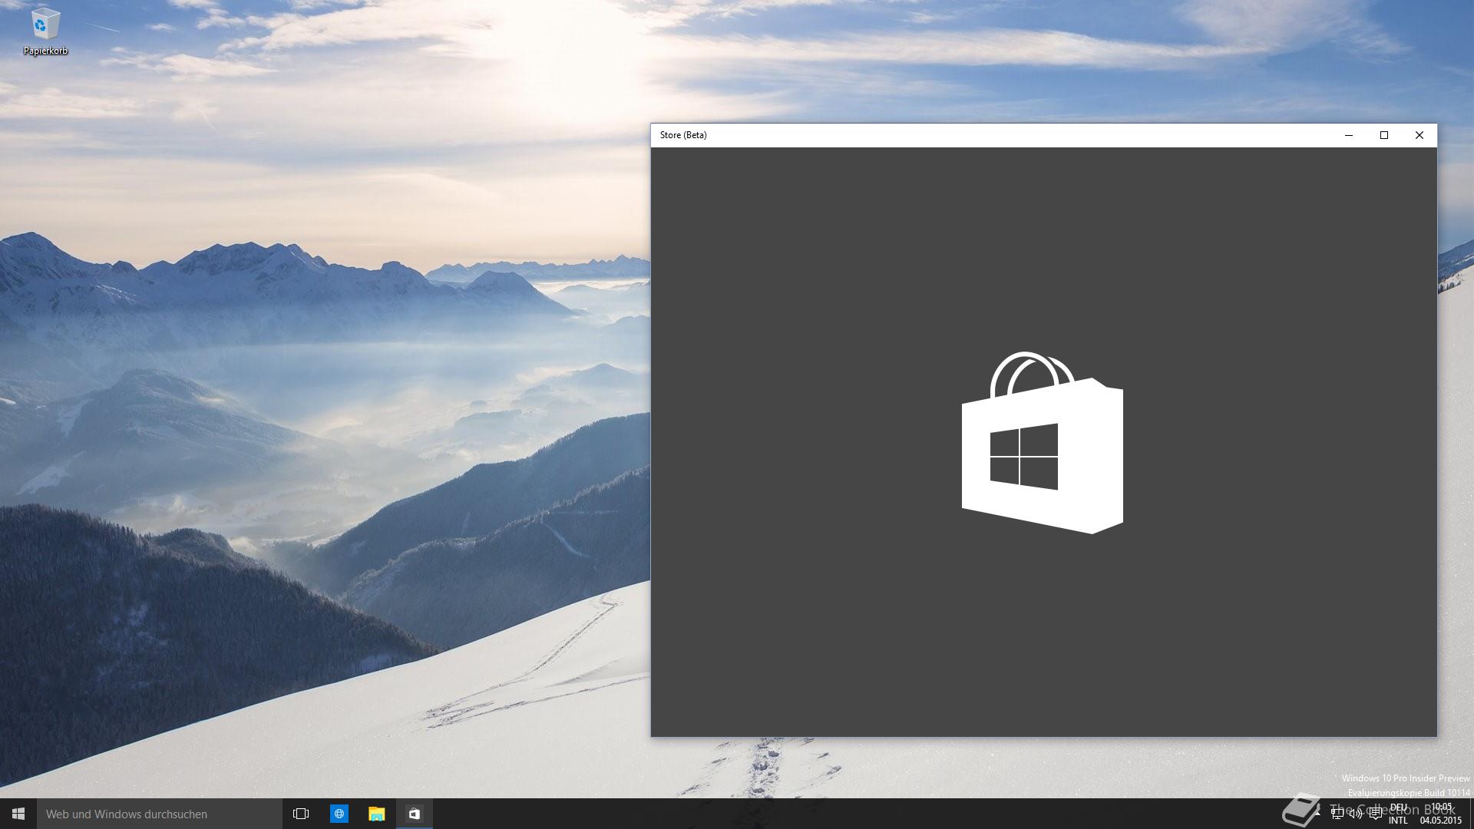Open the clock showing 04.05.2015

pos(1440,814)
